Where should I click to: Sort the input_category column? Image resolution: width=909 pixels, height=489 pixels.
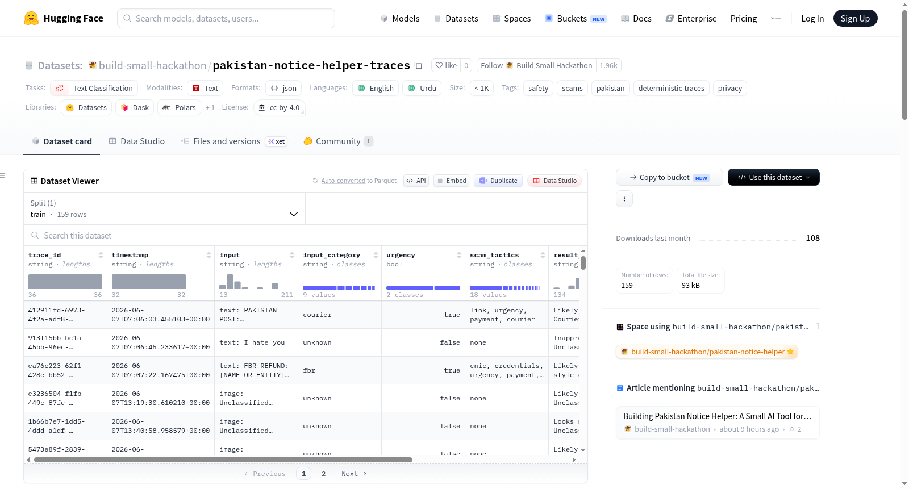(376, 255)
